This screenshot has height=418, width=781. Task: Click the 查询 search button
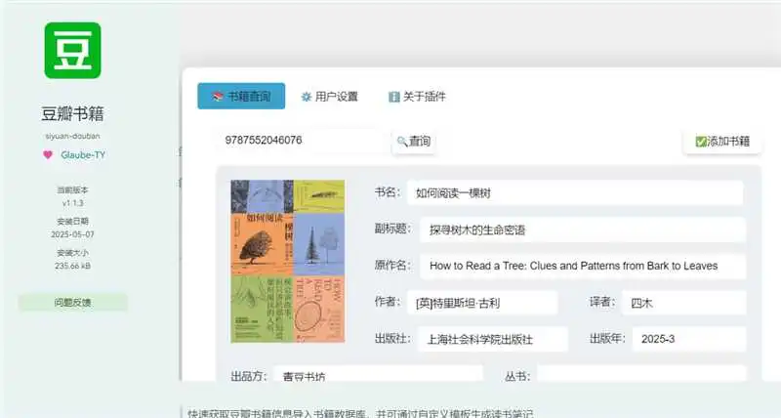point(413,142)
